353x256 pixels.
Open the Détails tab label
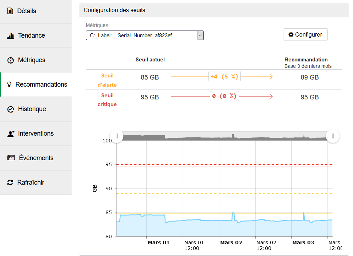(x=27, y=11)
